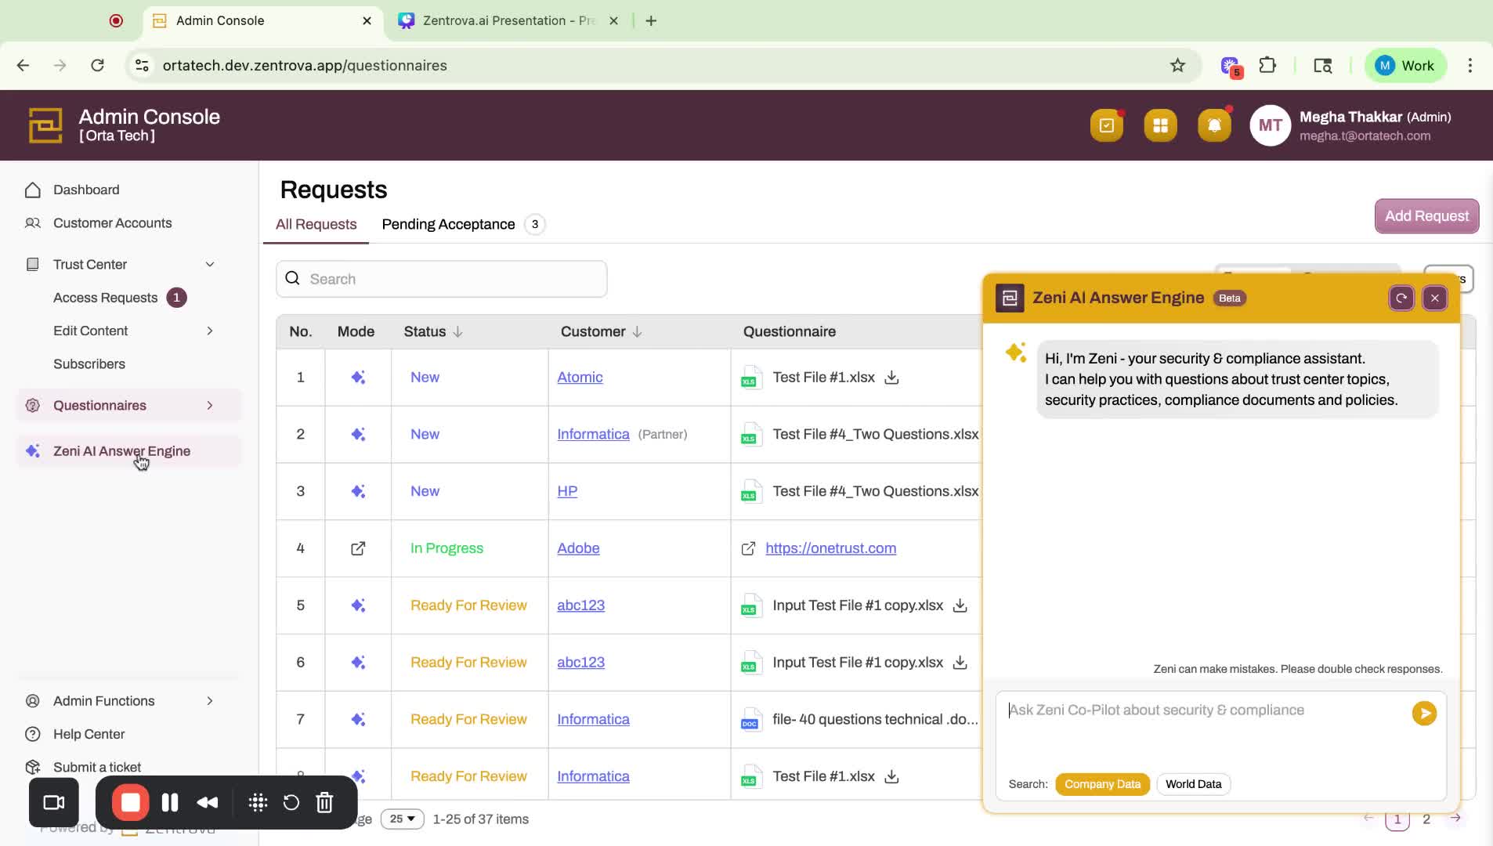Open the Informatica (Partner) link in row 2
This screenshot has width=1493, height=846.
click(x=593, y=435)
